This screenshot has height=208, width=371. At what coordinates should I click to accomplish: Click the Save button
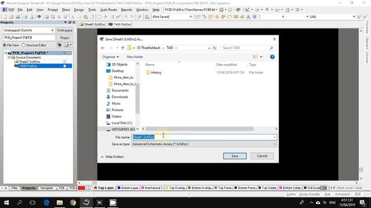(x=235, y=156)
